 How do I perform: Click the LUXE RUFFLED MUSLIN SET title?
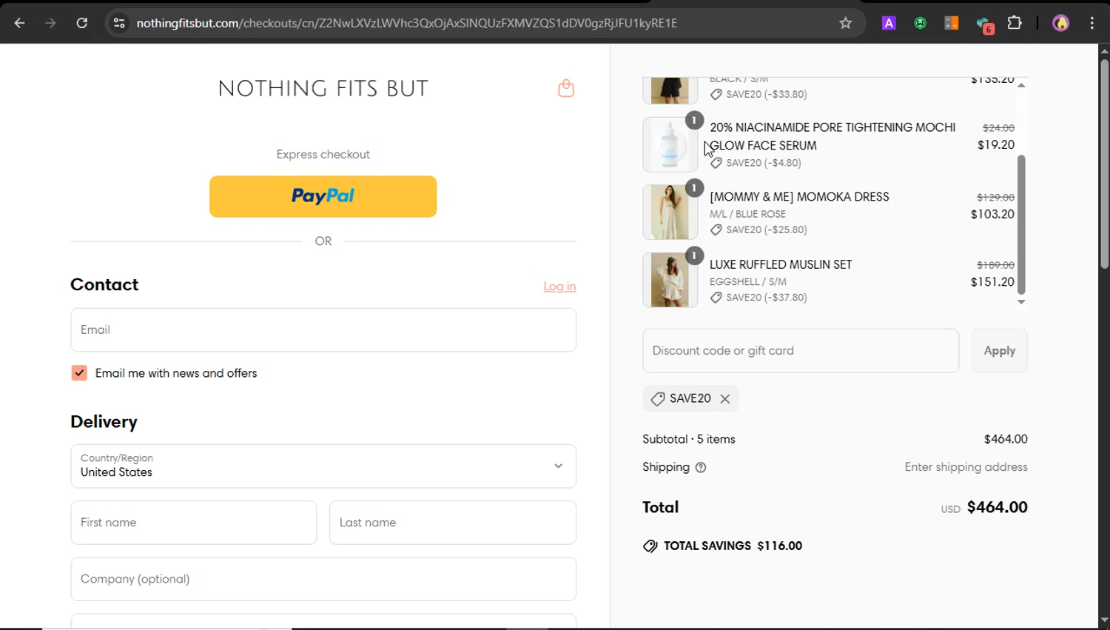(781, 264)
